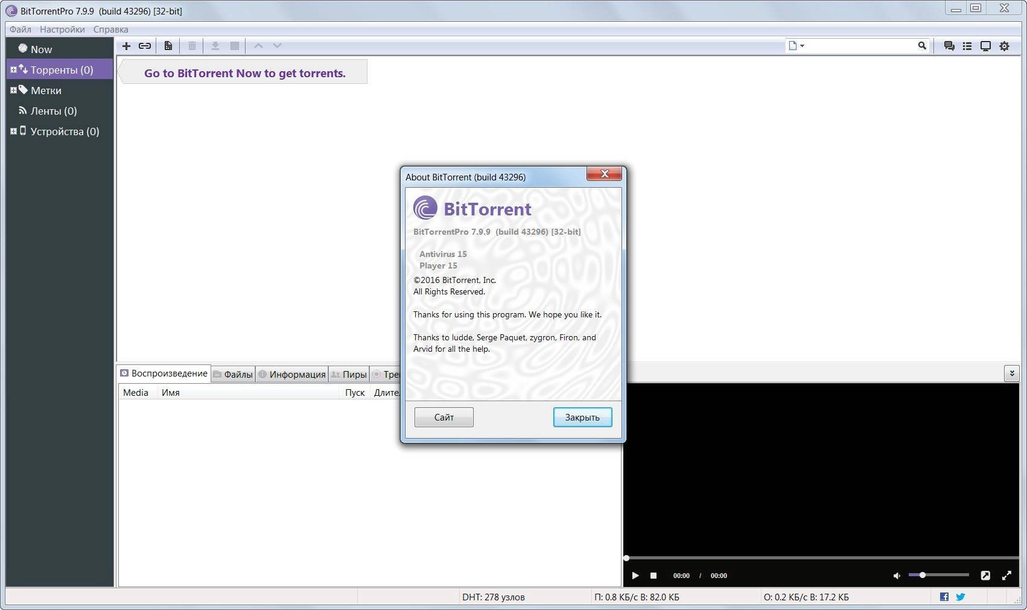The image size is (1027, 610).
Task: Sort by the Media column header
Action: coord(138,392)
